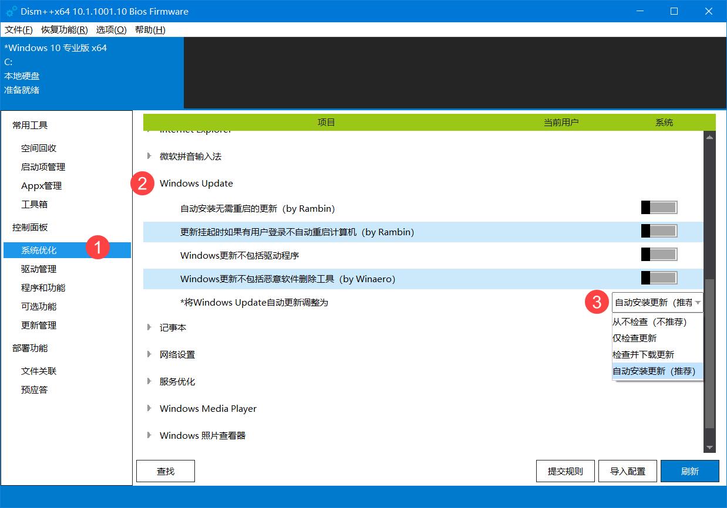
Task: Expand the Windows Media Player section
Action: [x=149, y=408]
